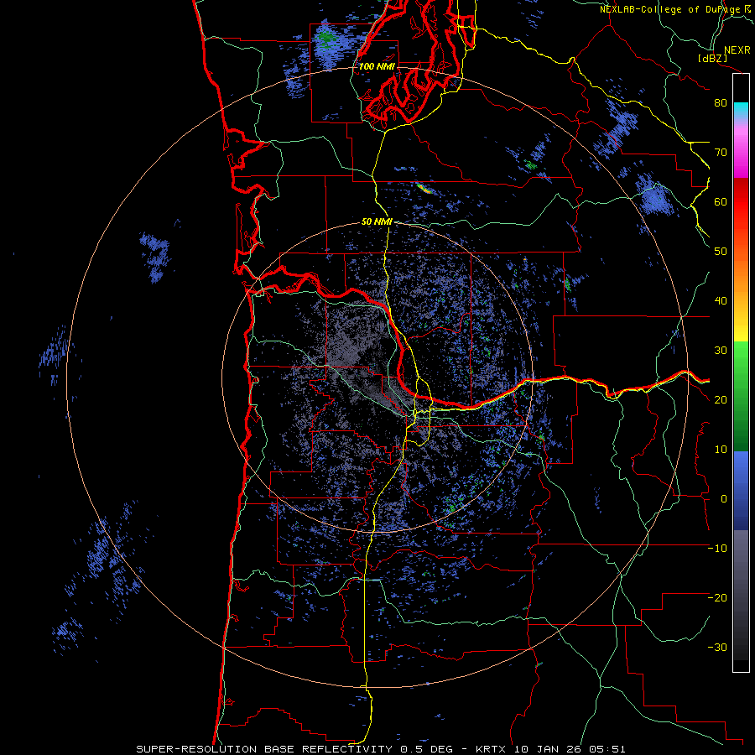Click the 80 value on the dBZ scale

pos(721,103)
